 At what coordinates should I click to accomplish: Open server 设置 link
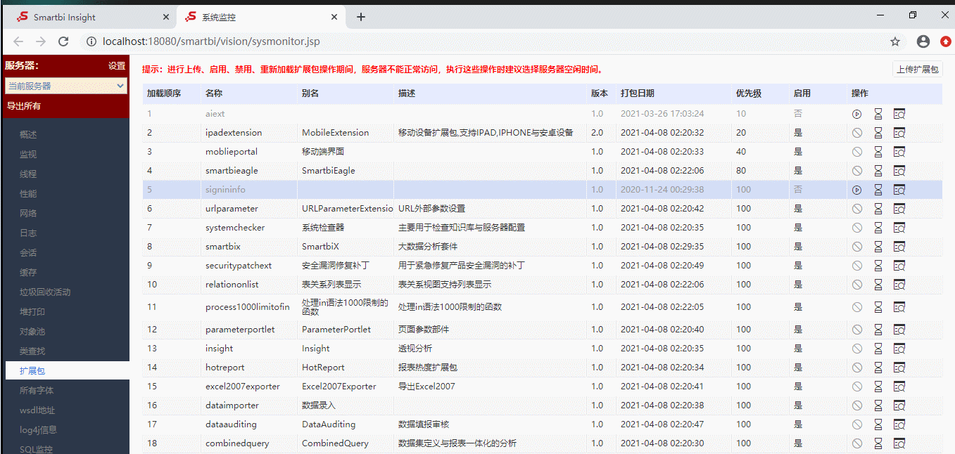(117, 66)
